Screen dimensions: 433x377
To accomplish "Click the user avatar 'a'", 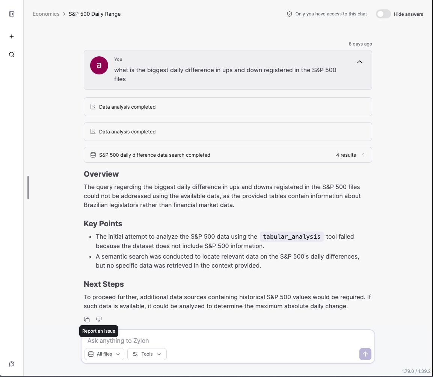I will 99,65.
